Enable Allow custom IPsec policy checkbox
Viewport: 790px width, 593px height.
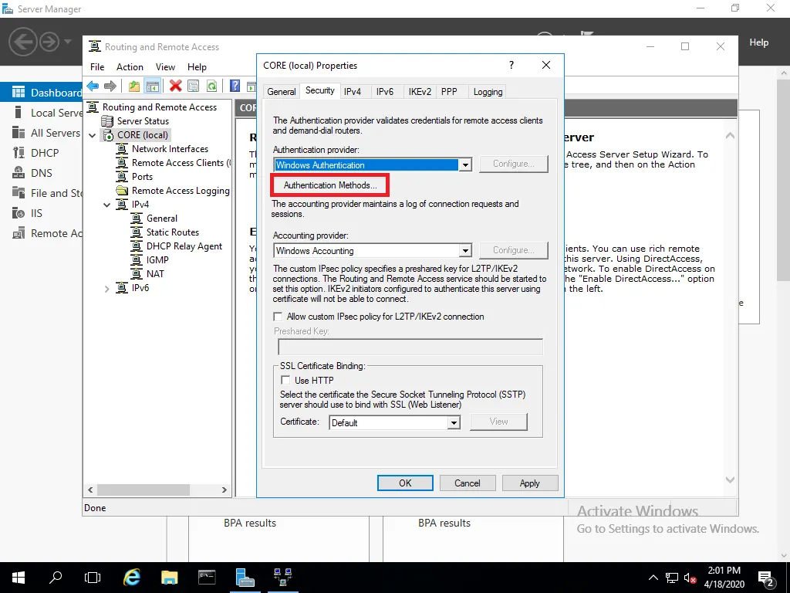click(x=278, y=317)
